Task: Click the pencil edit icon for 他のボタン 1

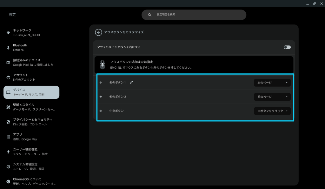Action: pos(132,82)
